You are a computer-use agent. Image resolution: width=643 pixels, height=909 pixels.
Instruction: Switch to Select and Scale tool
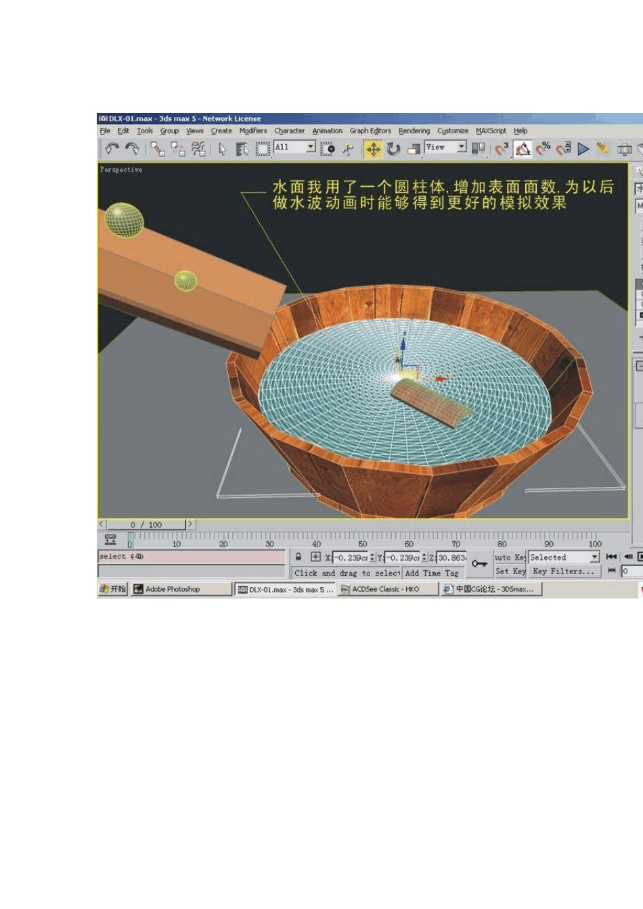coord(413,149)
